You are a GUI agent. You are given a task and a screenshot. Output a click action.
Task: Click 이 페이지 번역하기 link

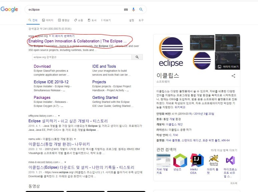tap(63, 36)
